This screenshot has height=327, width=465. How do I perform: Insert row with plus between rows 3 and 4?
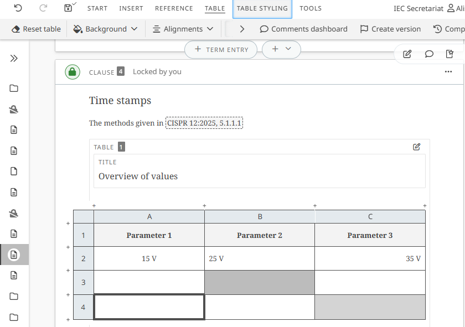pyautogui.click(x=68, y=295)
